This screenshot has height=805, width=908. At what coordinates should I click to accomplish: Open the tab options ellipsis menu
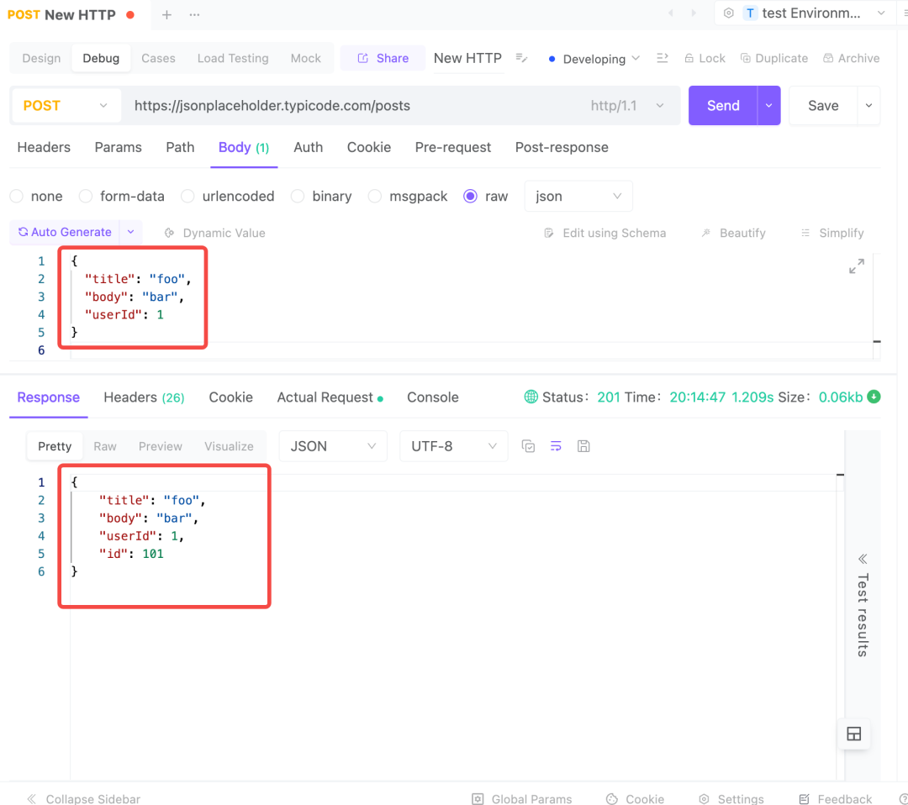194,14
